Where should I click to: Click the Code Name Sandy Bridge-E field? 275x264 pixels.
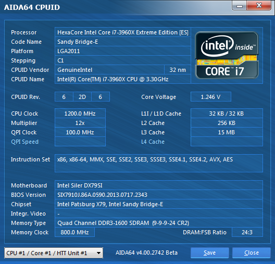click(123, 42)
